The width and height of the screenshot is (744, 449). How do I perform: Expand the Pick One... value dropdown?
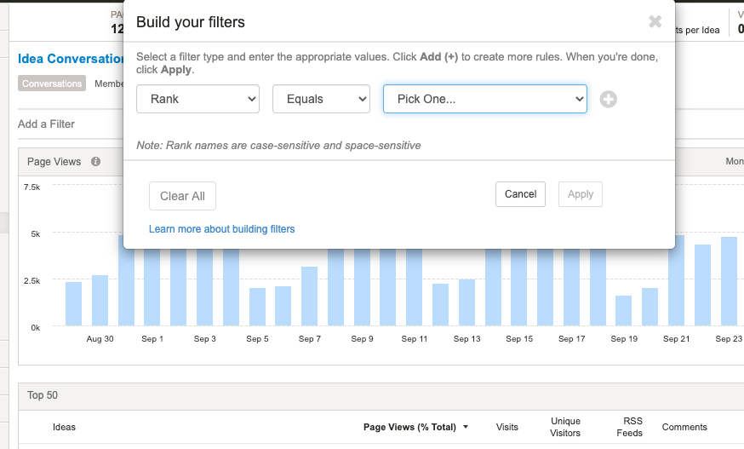(484, 99)
